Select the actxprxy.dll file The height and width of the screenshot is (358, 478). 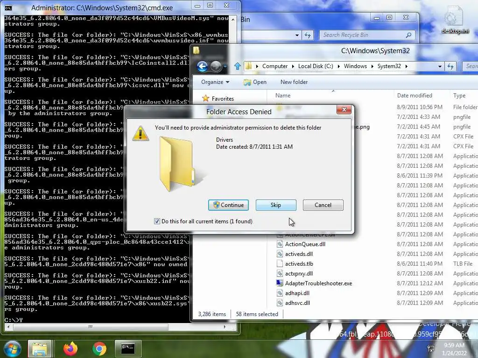299,273
